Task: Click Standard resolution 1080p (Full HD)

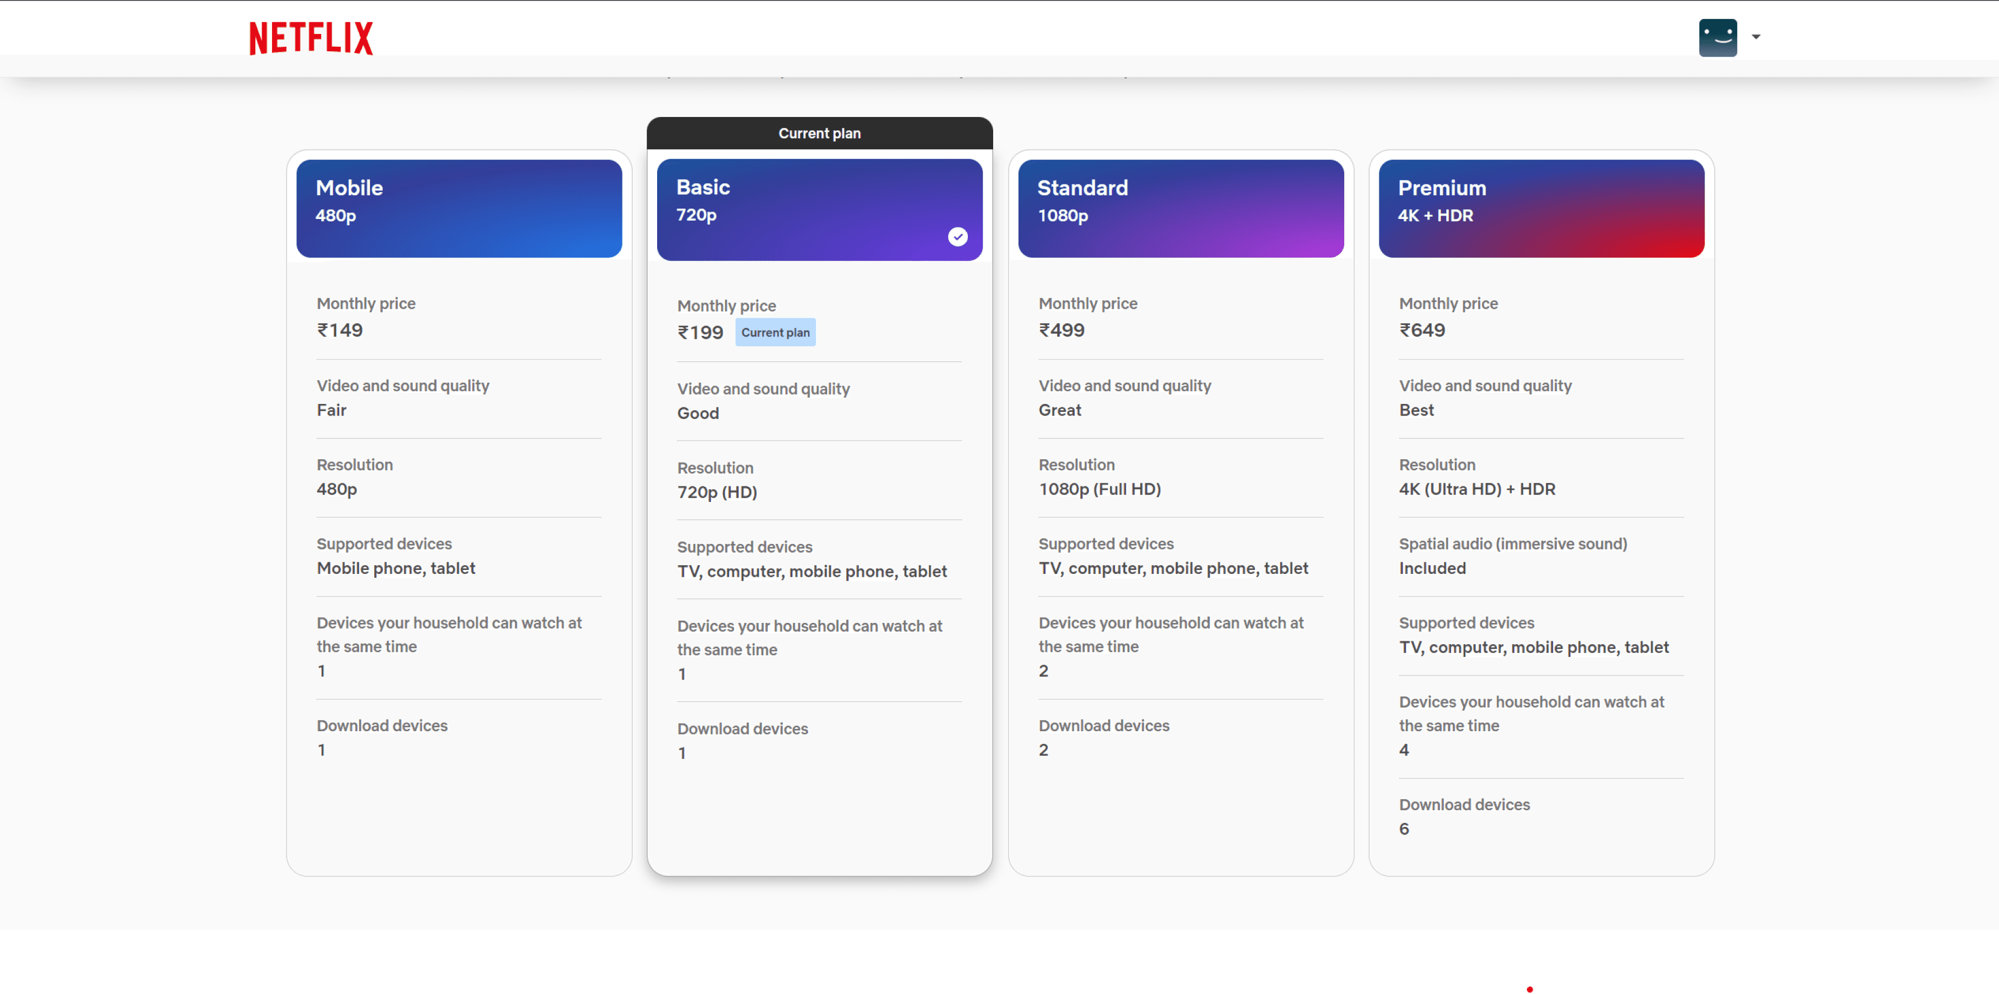Action: 1100,489
